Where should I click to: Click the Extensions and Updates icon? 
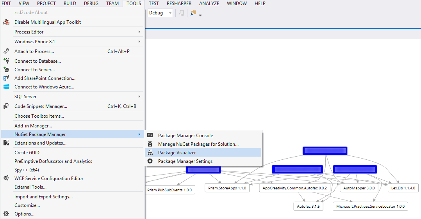[x=6, y=143]
